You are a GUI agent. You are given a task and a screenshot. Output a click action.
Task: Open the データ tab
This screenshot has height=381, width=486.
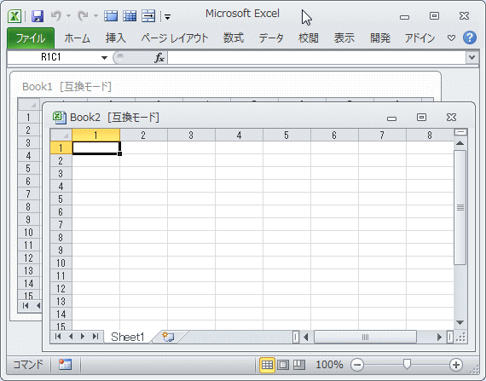pos(271,38)
